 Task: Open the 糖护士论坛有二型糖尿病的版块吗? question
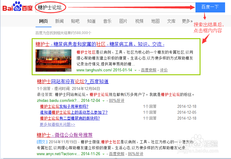point(70,118)
